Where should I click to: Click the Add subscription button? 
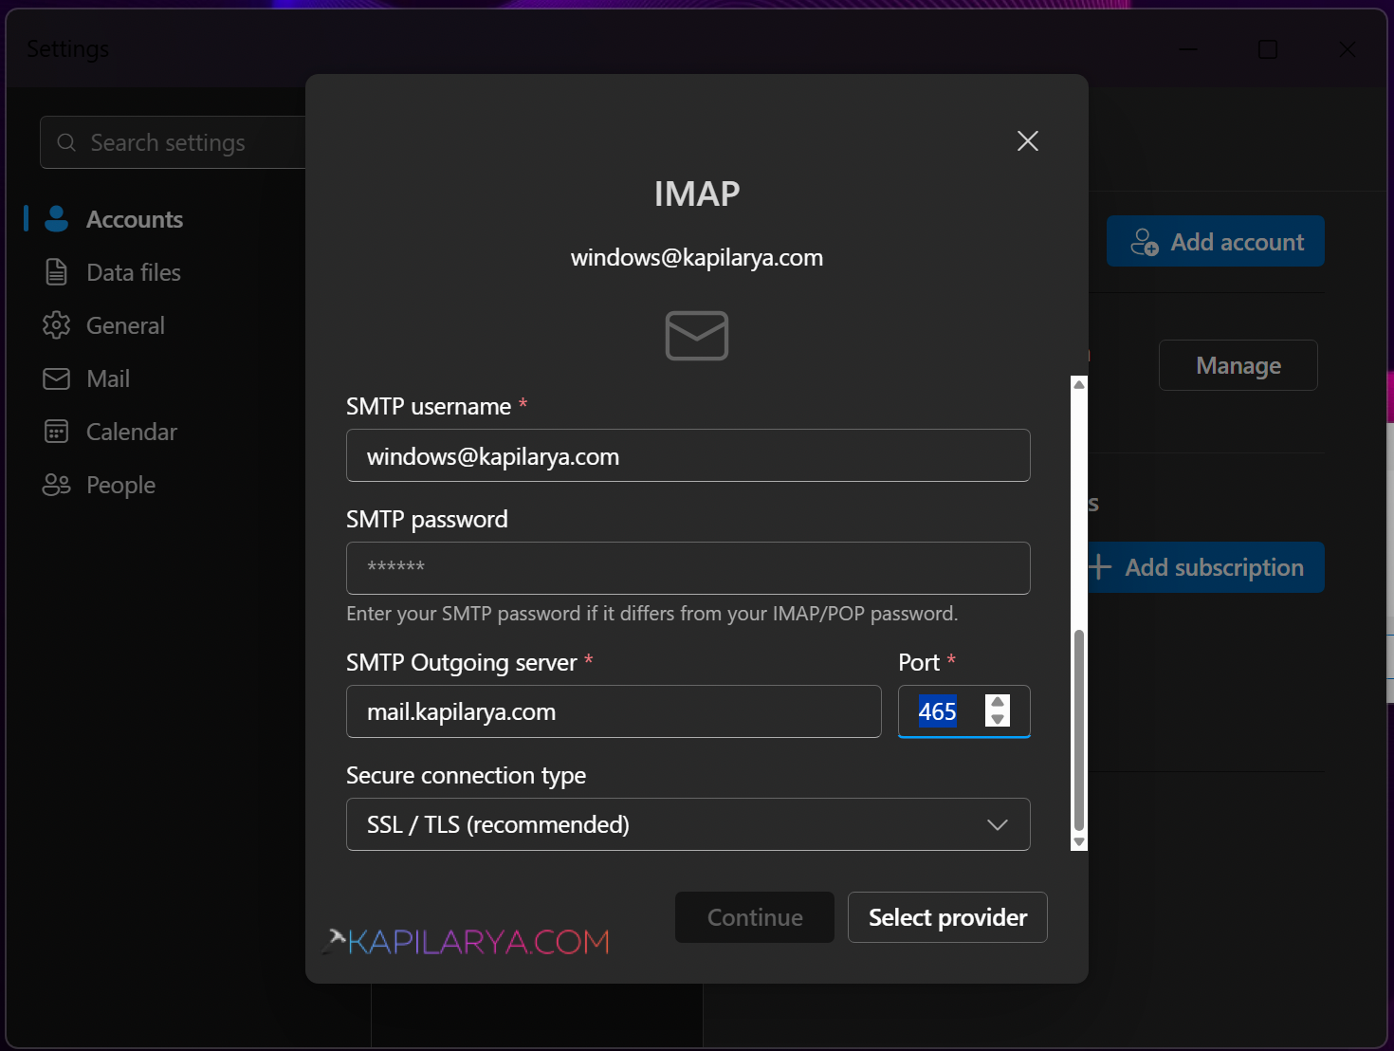click(x=1205, y=567)
